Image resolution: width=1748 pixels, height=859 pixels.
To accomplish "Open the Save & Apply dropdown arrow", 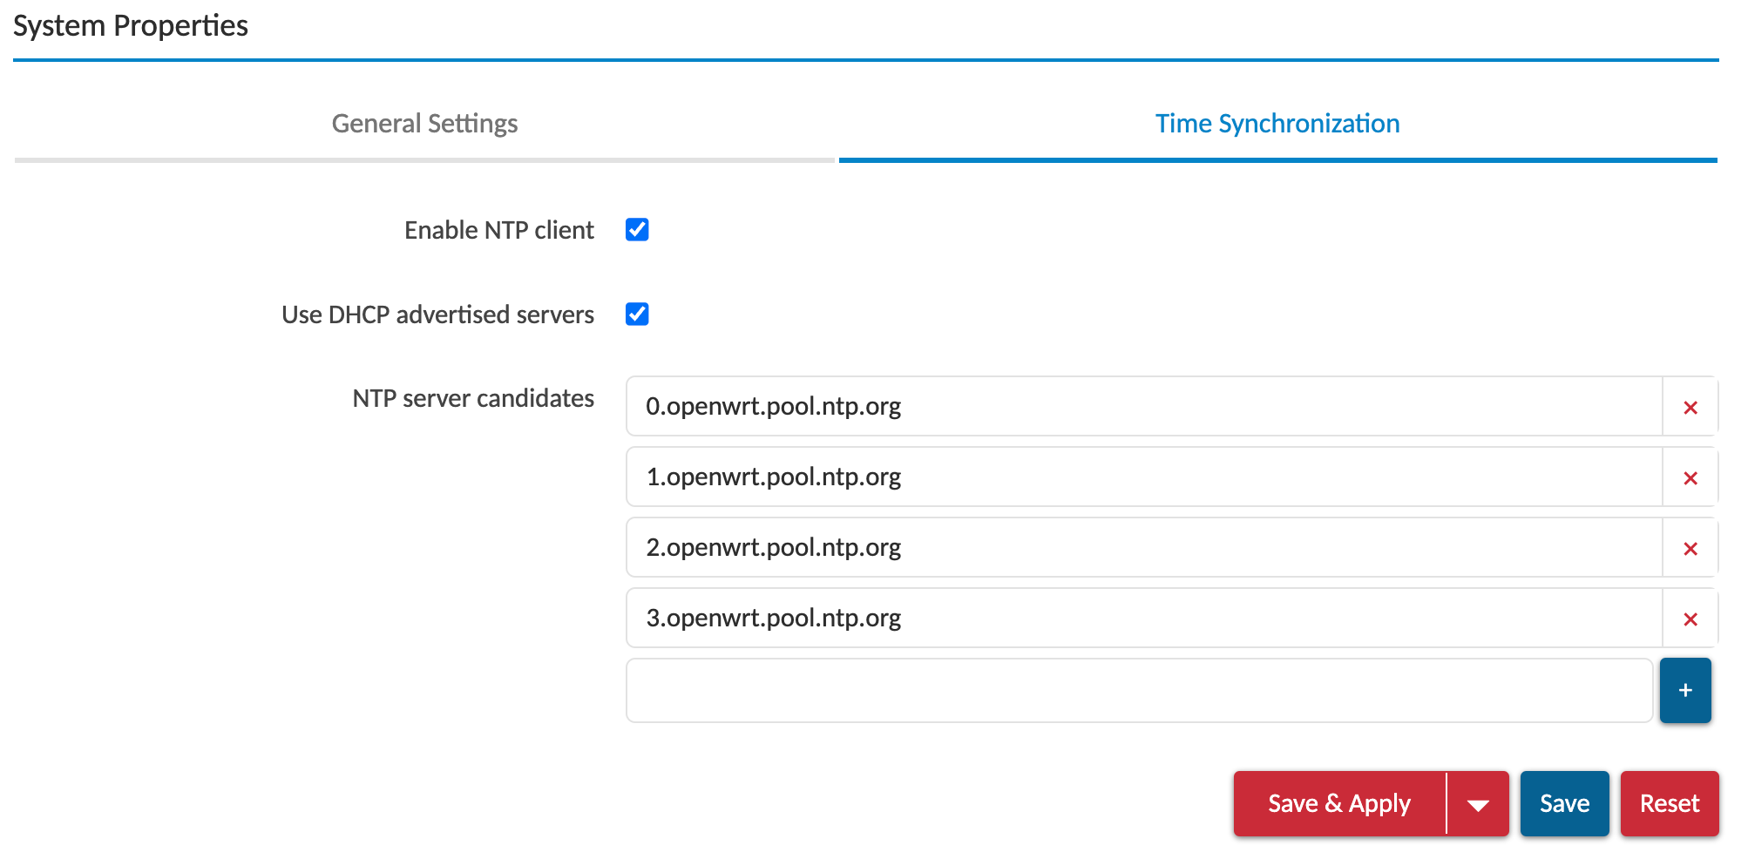I will point(1477,803).
